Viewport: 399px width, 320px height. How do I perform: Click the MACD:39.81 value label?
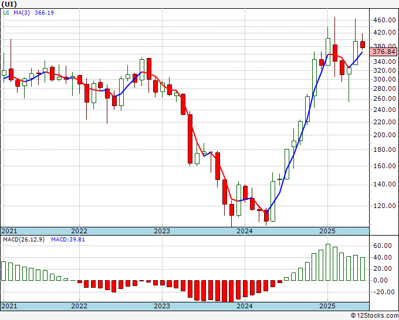pyautogui.click(x=68, y=240)
